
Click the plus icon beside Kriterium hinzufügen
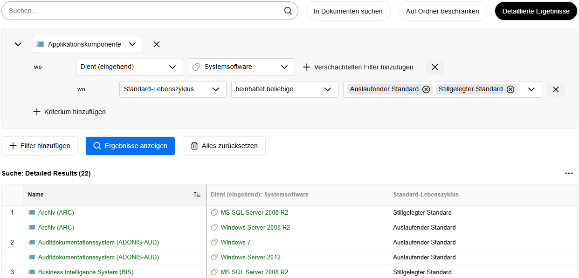[37, 112]
